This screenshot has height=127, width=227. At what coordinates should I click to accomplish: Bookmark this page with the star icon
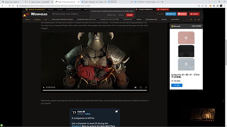click(206, 6)
